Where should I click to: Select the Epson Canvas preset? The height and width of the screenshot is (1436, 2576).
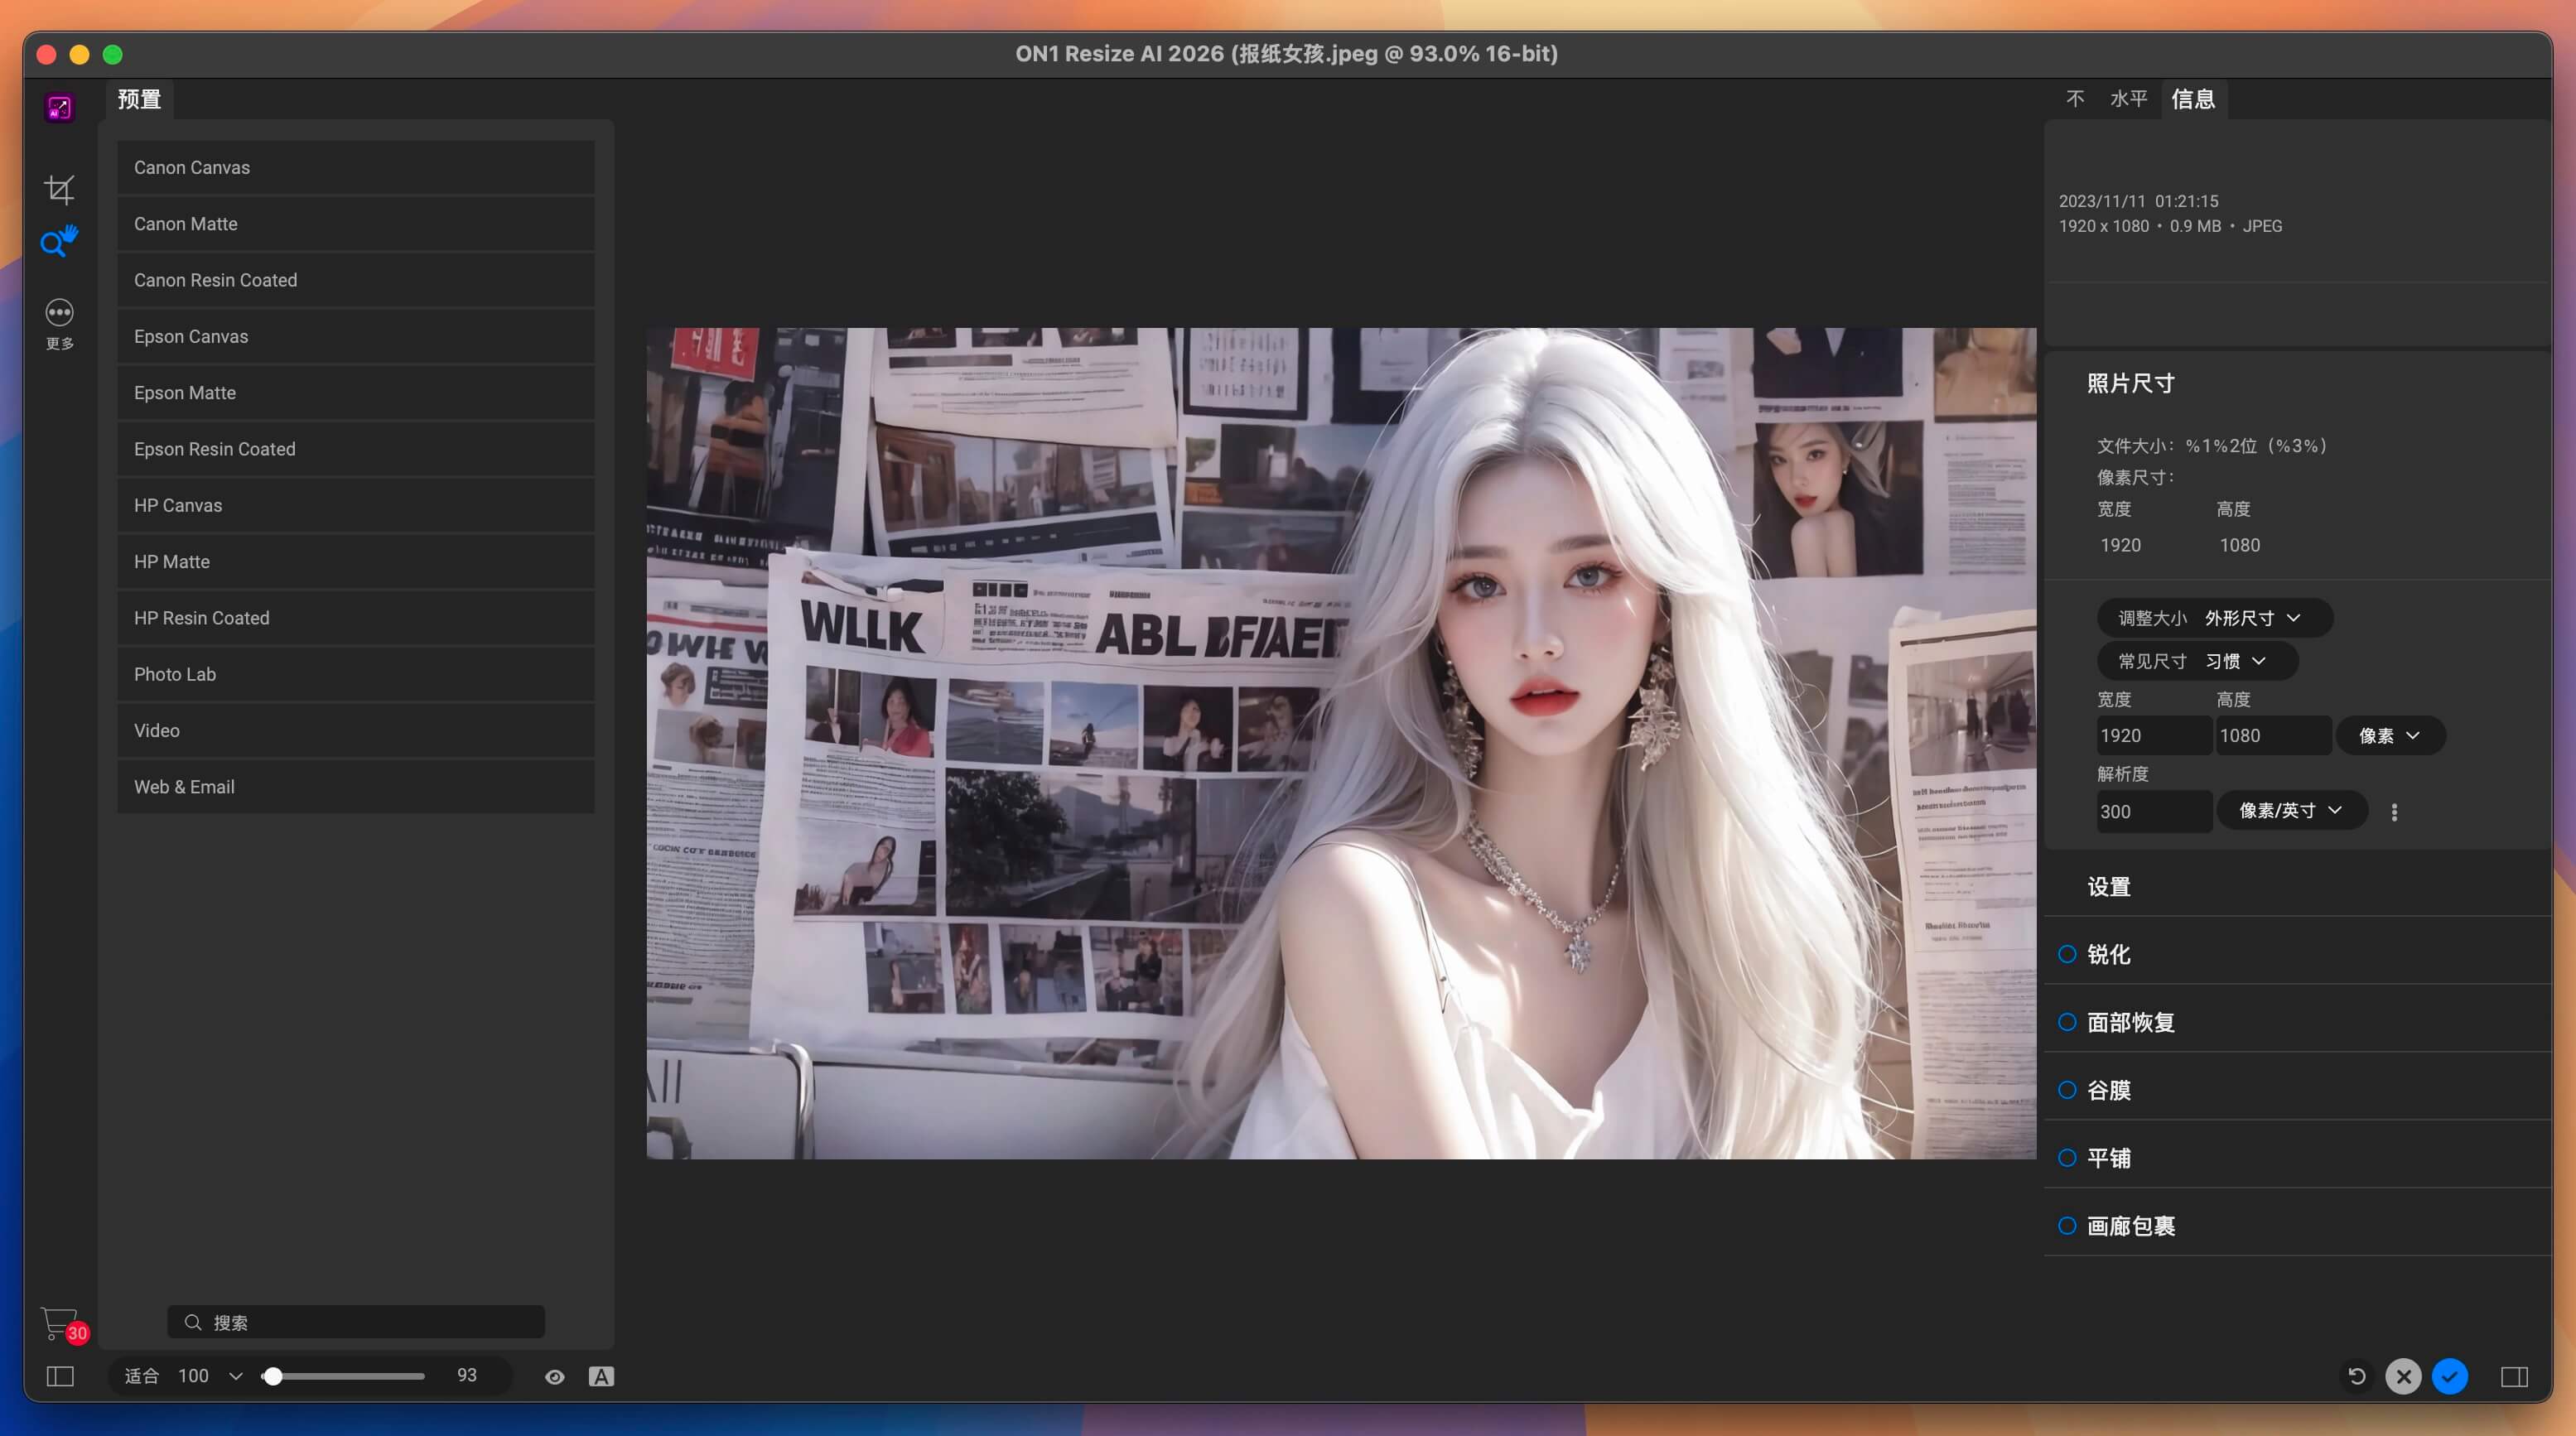[x=355, y=336]
